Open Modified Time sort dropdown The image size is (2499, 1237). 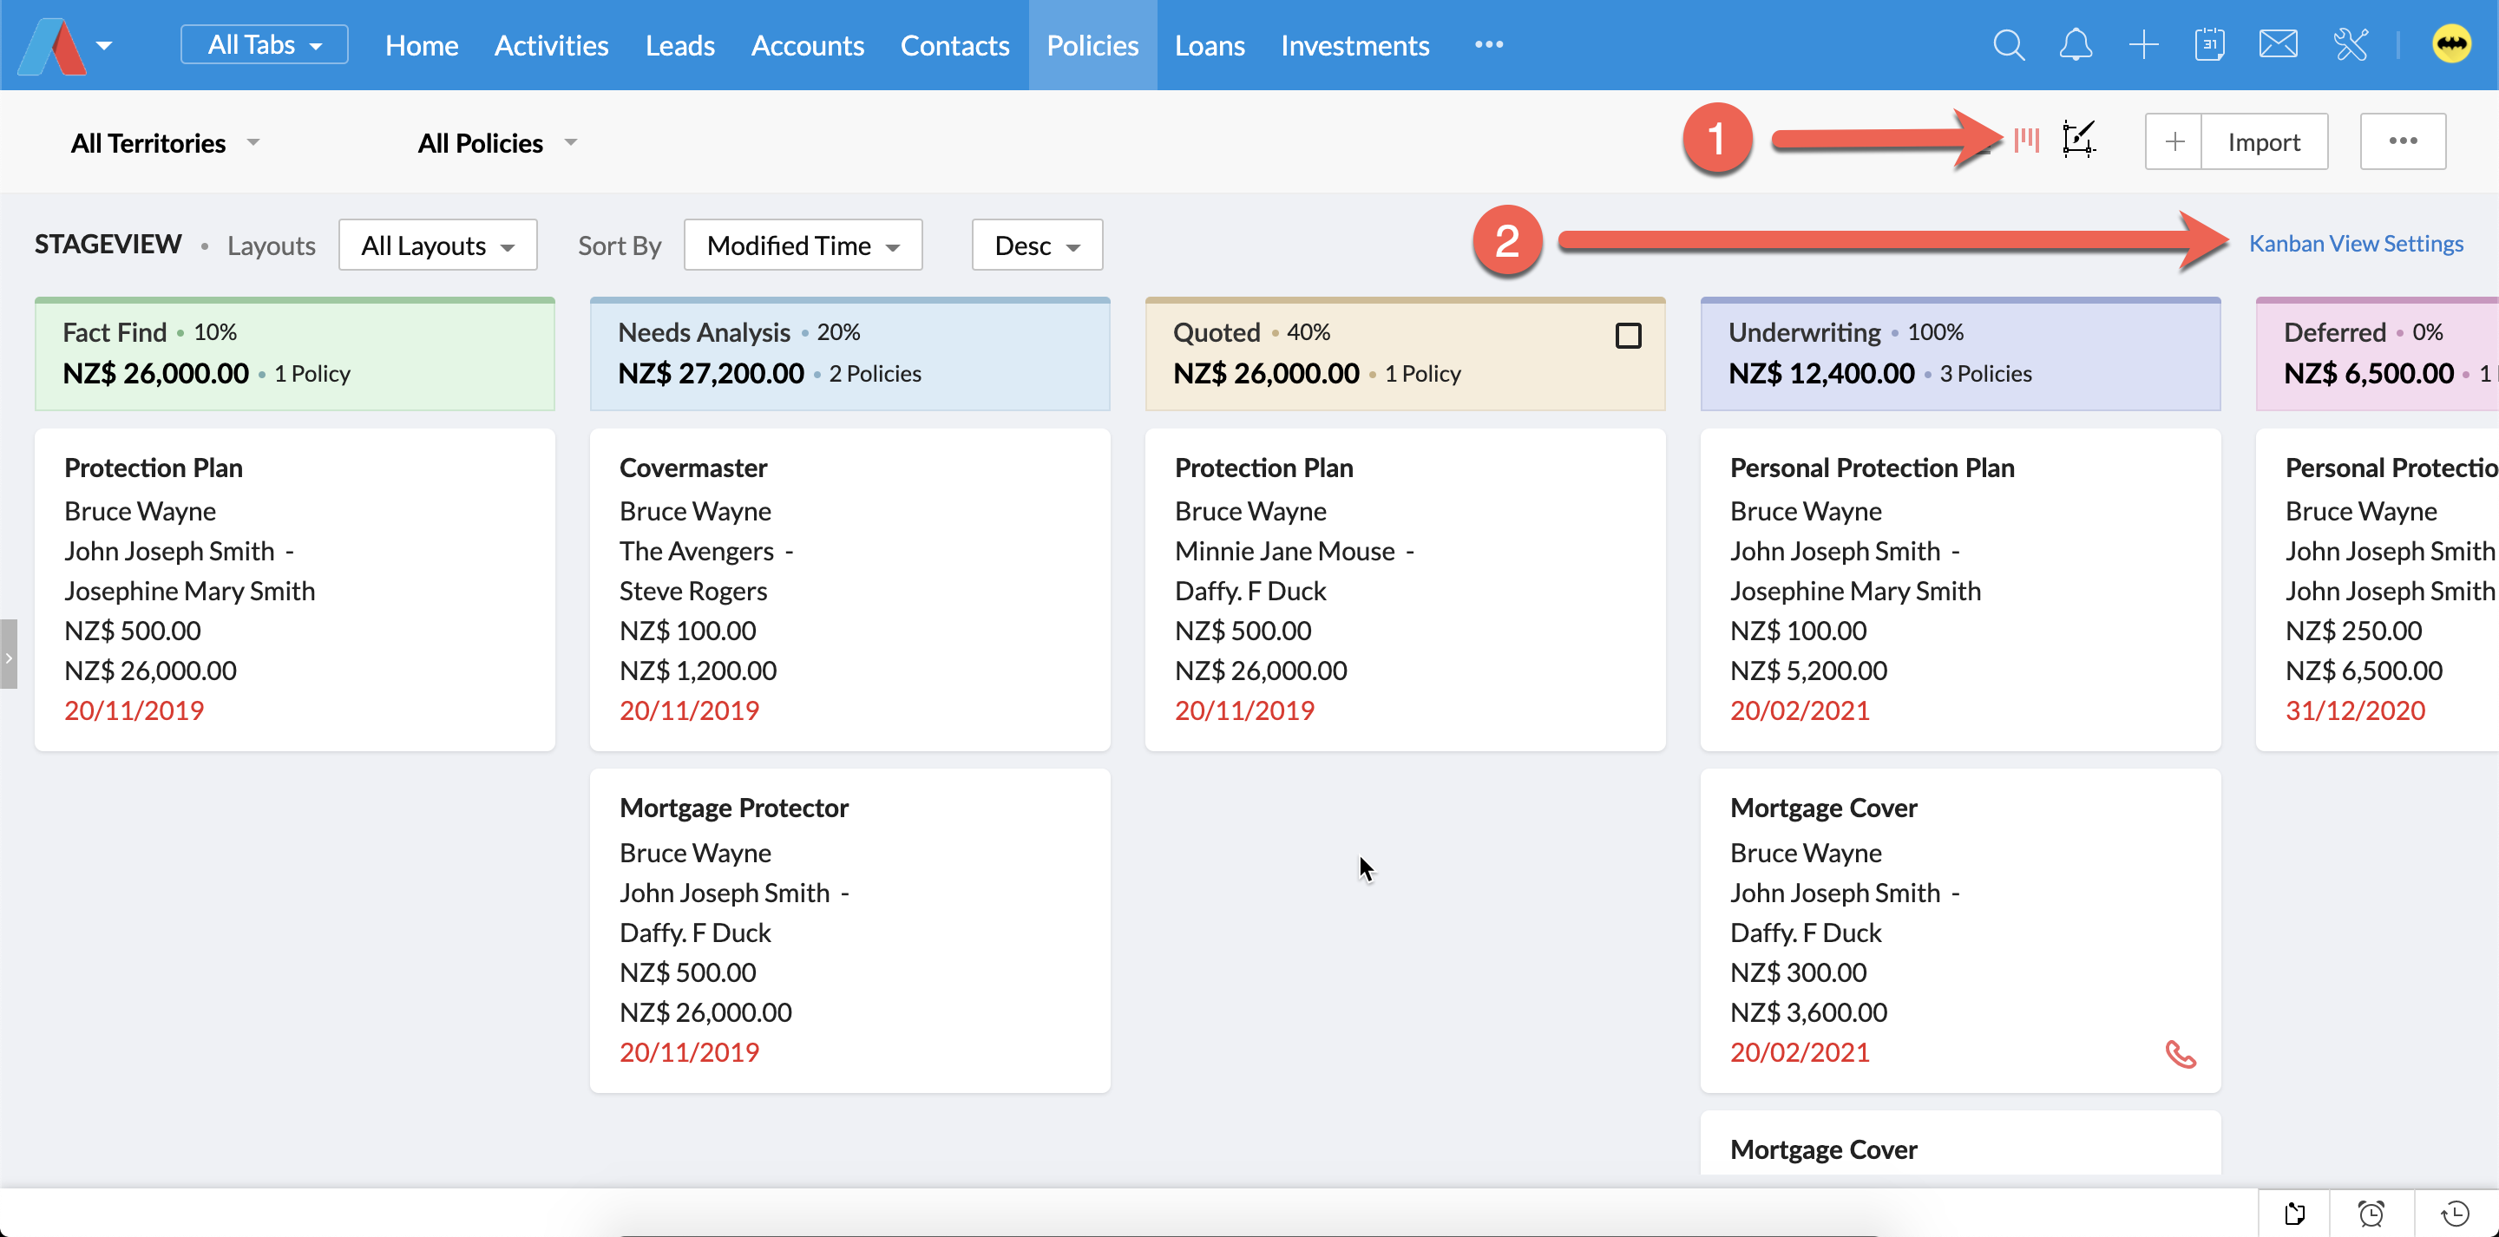coord(803,245)
